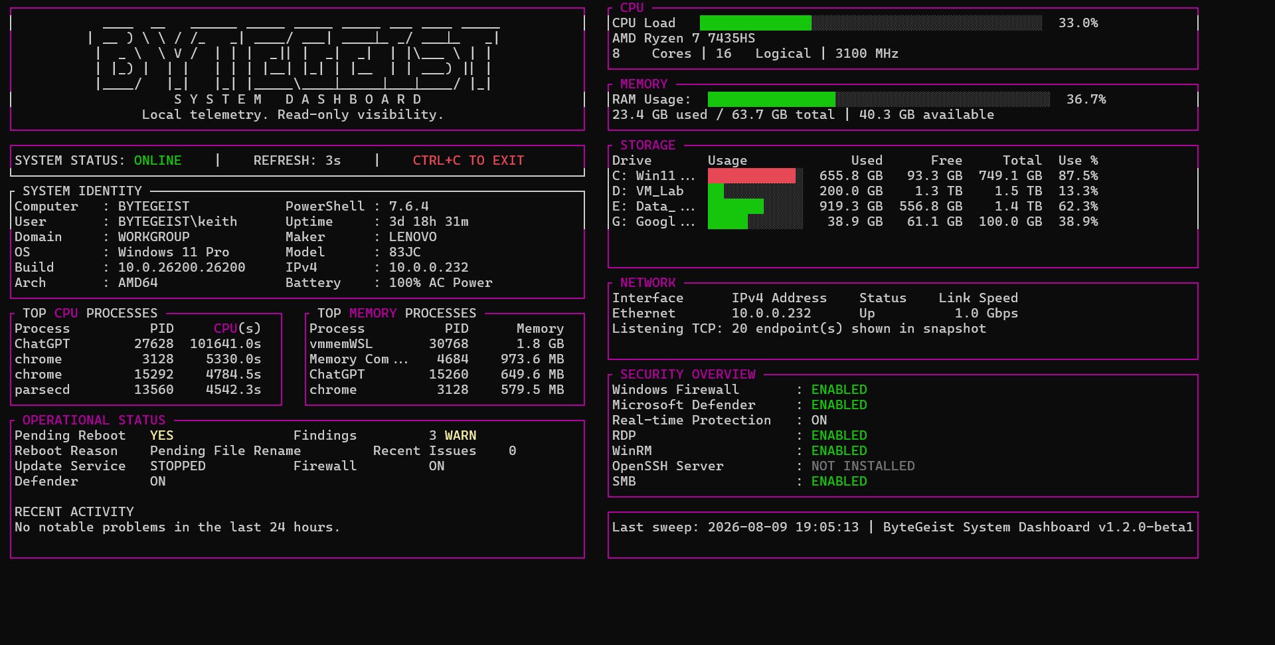Click the CTRL+C TO EXIT text

click(469, 160)
